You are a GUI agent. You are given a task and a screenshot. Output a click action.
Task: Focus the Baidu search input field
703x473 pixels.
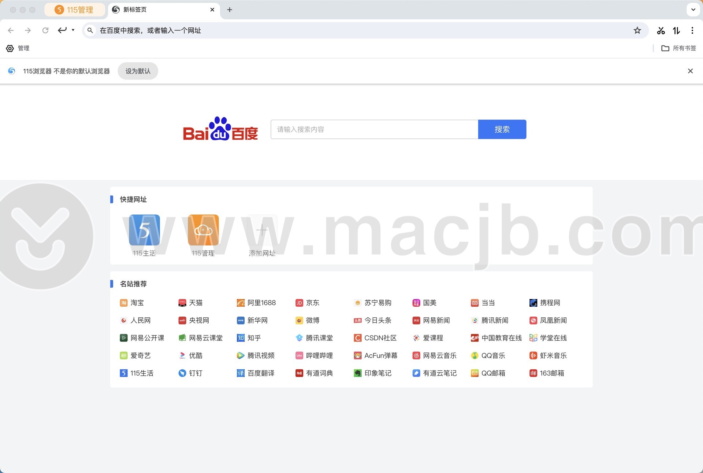(x=374, y=129)
